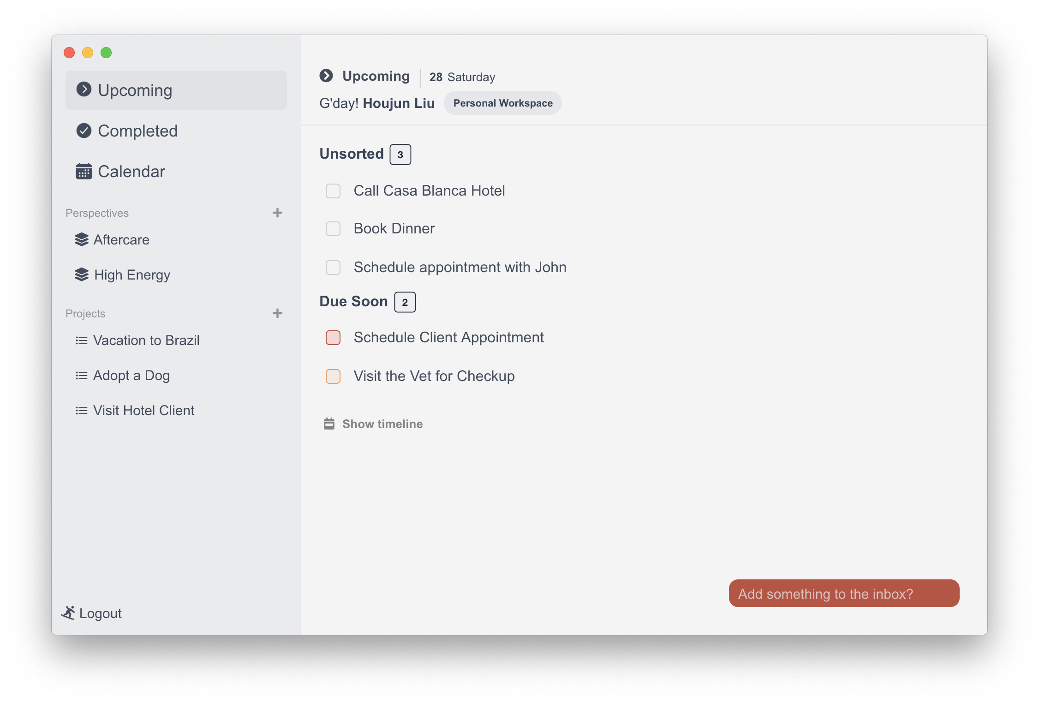Image resolution: width=1039 pixels, height=703 pixels.
Task: Toggle checkbox for Call Casa Blanca Hotel
Action: [x=333, y=190]
